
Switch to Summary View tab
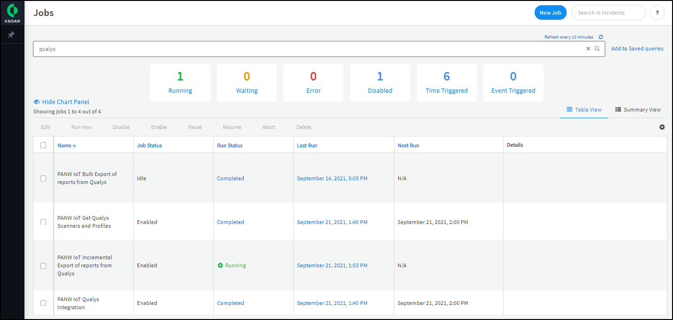coord(638,110)
